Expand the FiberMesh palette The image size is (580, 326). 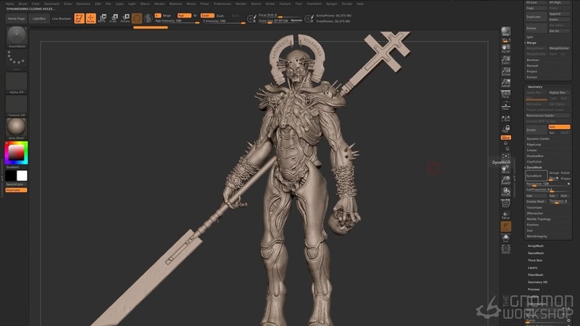pyautogui.click(x=536, y=275)
